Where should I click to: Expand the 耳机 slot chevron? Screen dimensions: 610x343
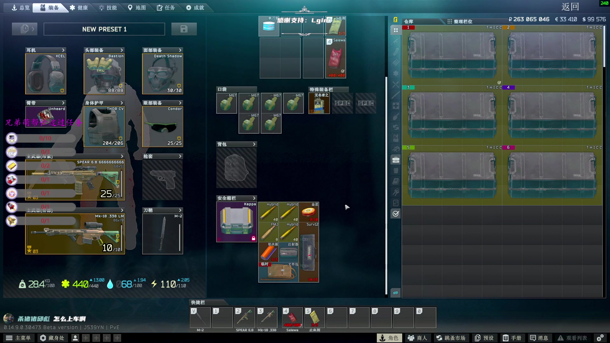pos(63,50)
